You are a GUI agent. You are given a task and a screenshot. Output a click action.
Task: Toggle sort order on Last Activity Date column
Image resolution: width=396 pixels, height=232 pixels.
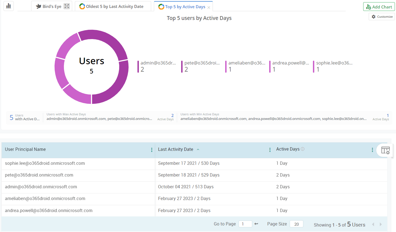click(198, 149)
